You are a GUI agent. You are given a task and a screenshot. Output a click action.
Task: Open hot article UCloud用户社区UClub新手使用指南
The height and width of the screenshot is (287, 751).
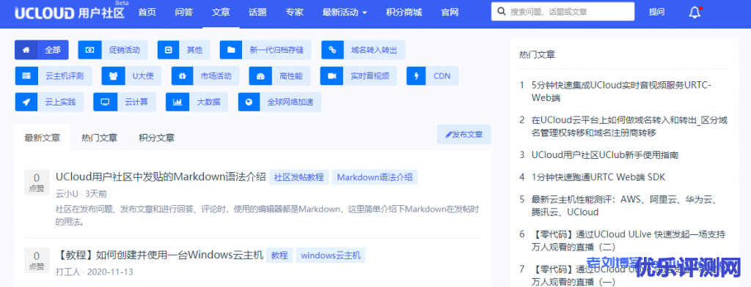coord(605,155)
